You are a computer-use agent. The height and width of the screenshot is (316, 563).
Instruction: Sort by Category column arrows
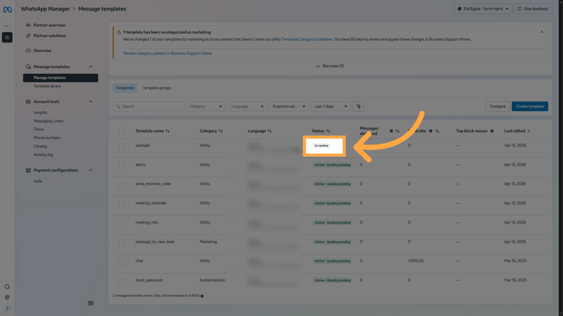(x=221, y=131)
